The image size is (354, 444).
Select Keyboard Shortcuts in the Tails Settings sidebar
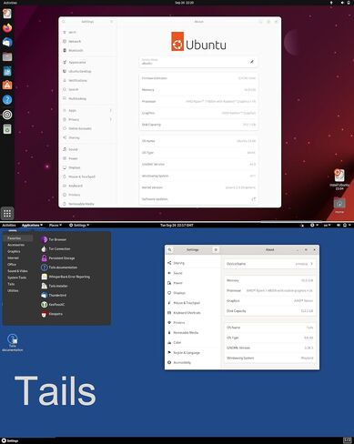(193, 313)
